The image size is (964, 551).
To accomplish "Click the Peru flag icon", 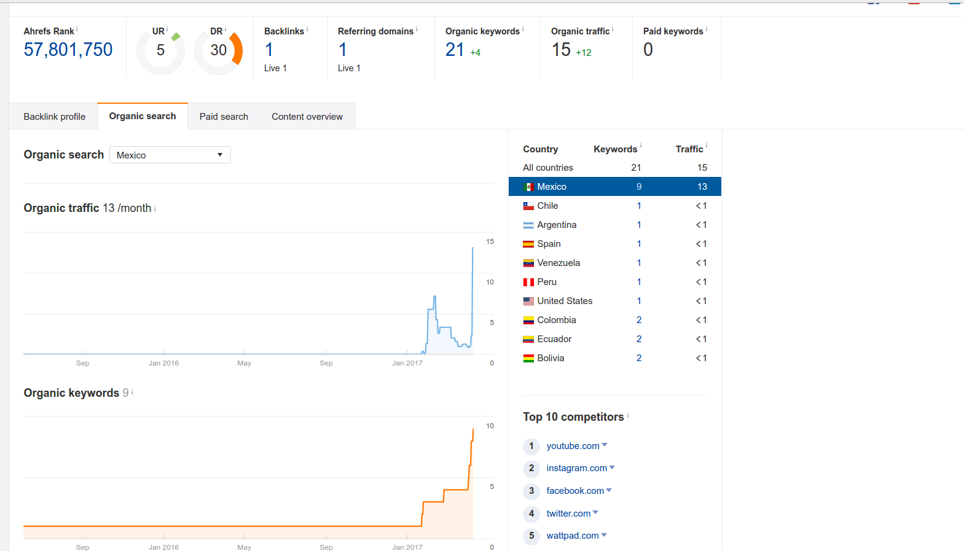I will pos(528,282).
